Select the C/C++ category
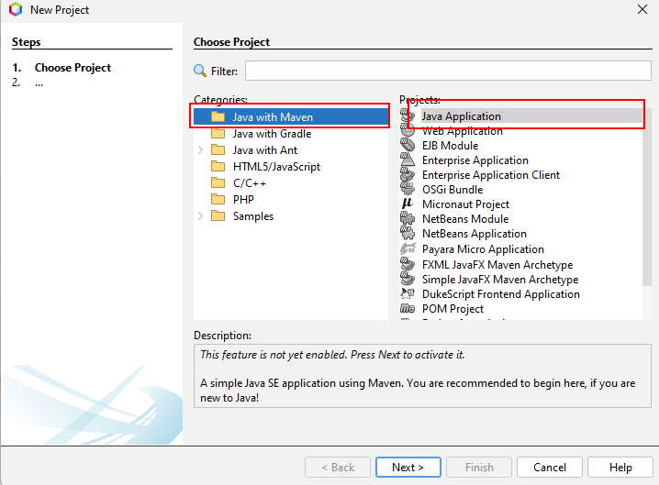 point(250,183)
